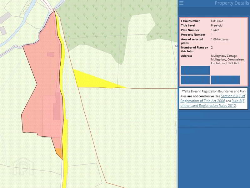Click the grey building beside the river
Viewport: 250px width, 188px height.
point(3,30)
